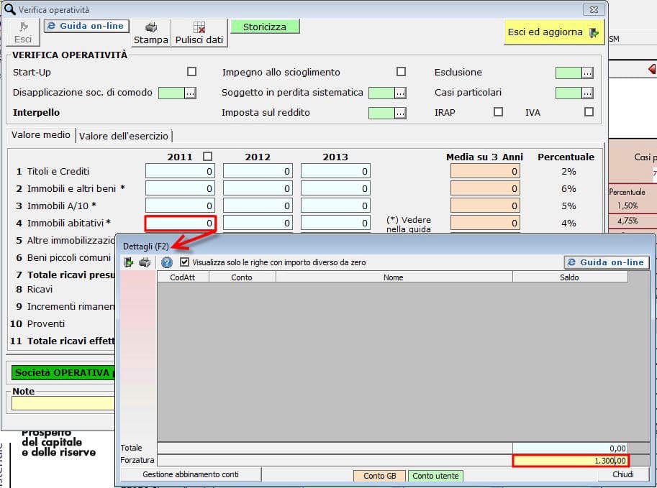This screenshot has width=657, height=488.
Task: Click exit icon in Dettagli toolbar
Action: pos(130,262)
